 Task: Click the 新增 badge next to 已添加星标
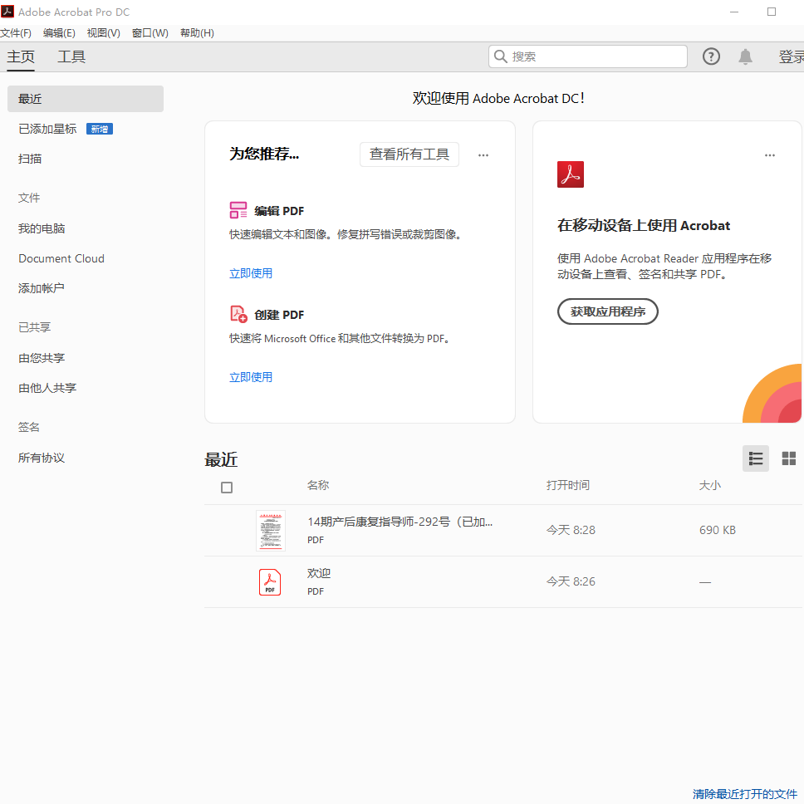click(x=100, y=129)
